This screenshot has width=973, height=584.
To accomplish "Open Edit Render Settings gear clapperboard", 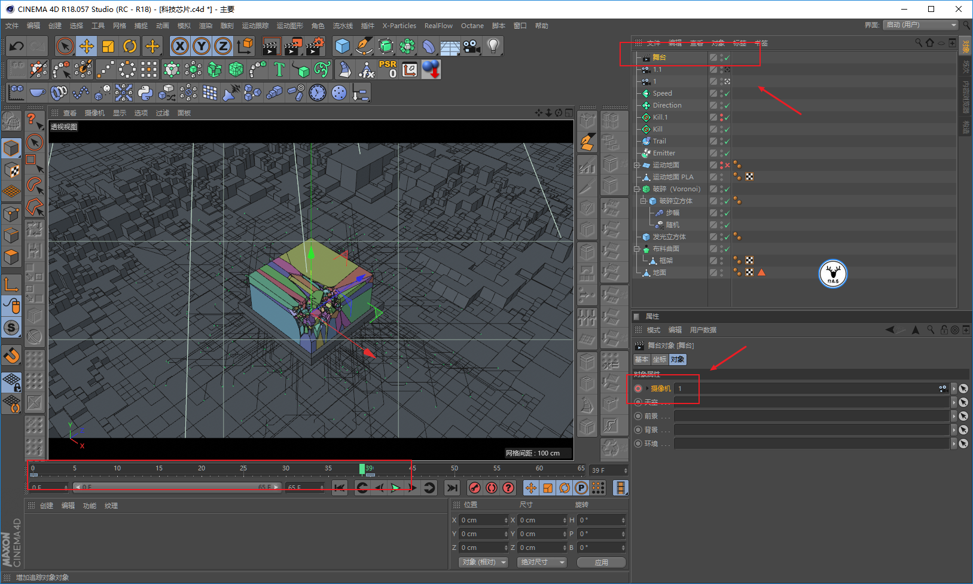I will pos(315,46).
